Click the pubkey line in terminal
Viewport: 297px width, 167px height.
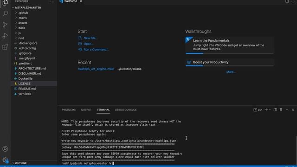pyautogui.click(x=103, y=147)
